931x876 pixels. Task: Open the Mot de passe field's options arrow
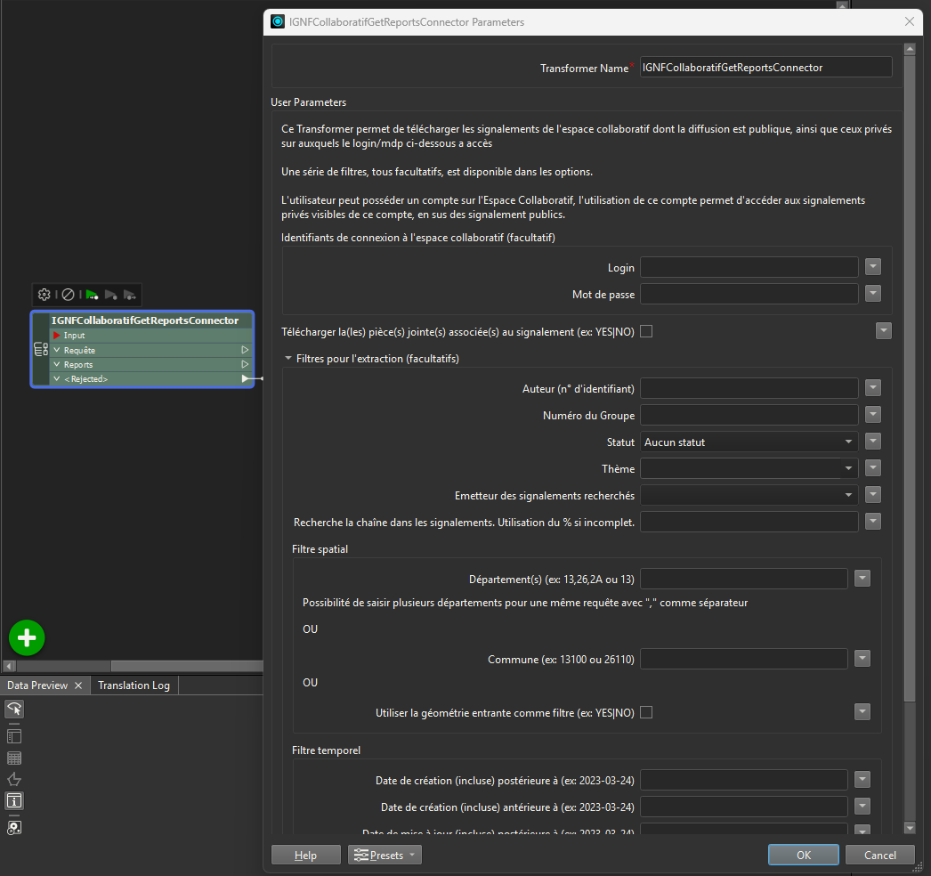tap(873, 294)
